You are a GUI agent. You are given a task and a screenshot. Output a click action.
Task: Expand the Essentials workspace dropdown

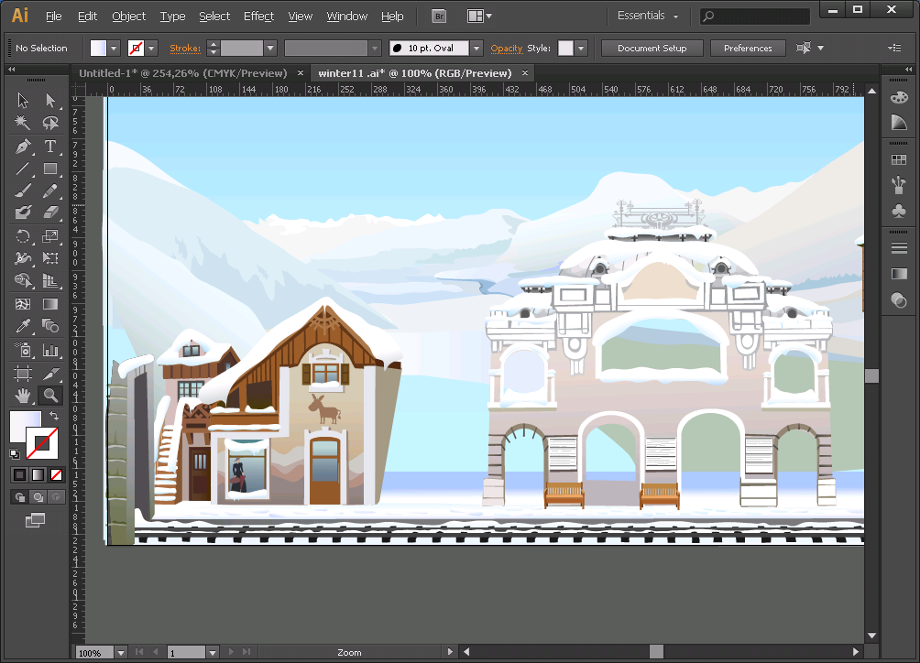(x=648, y=16)
